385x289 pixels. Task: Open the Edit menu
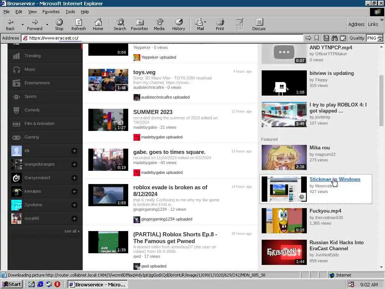pyautogui.click(x=19, y=12)
